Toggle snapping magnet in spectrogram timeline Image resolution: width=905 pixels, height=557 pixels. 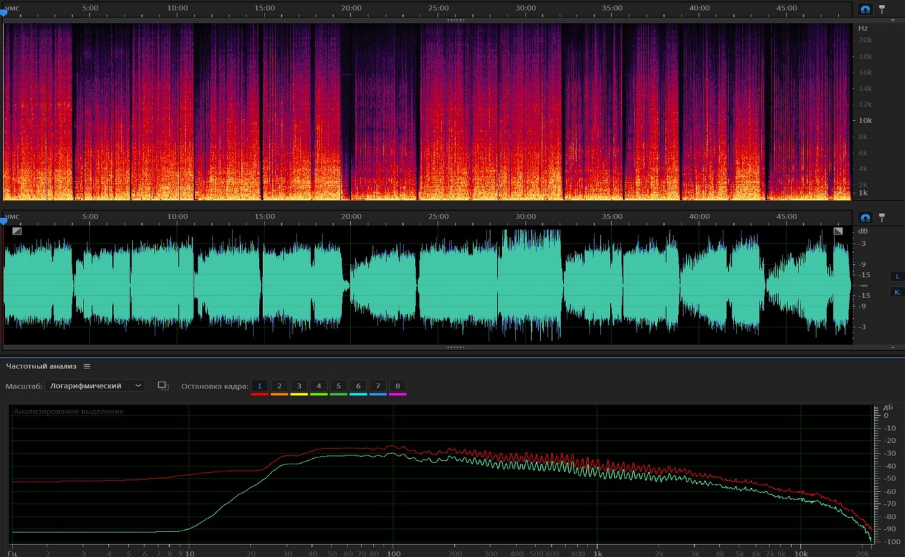pos(865,10)
